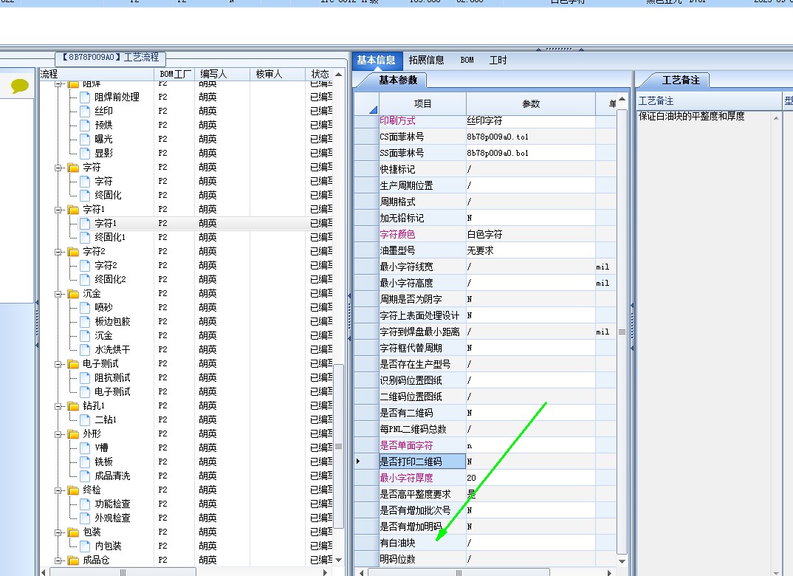Click the 终检 folder icon
The image size is (793, 576).
73,490
